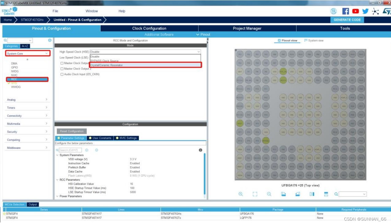Choose Crystal/Ceramic Resonator option
Screen dimensions: 391x224
pos(145,65)
